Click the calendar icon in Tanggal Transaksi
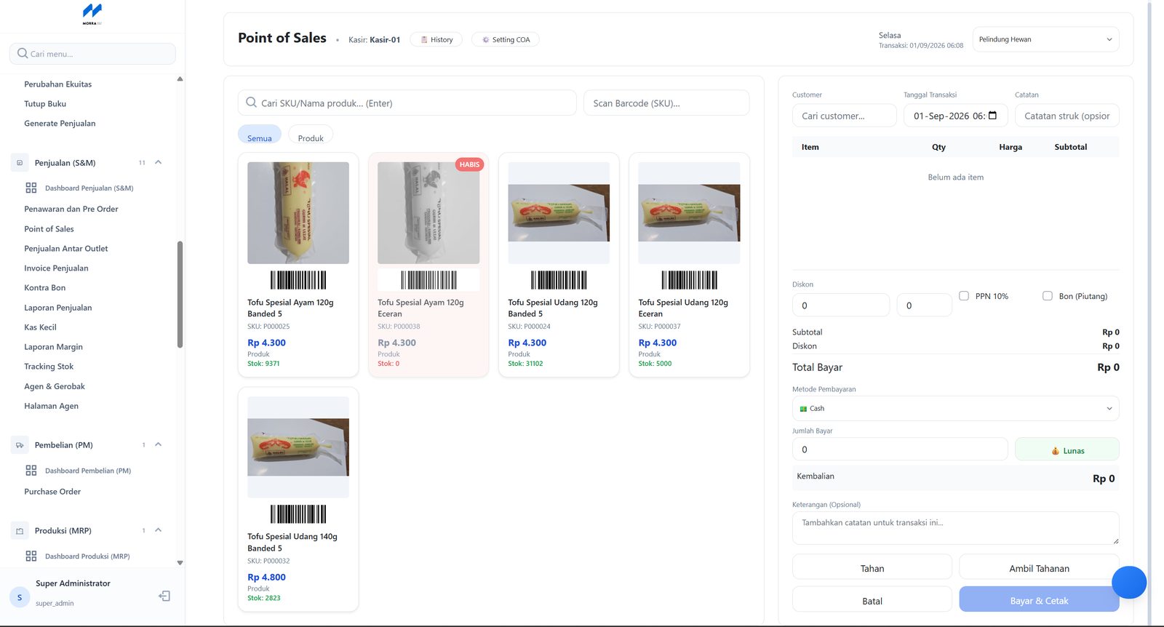Viewport: 1164px width, 627px height. (x=993, y=116)
